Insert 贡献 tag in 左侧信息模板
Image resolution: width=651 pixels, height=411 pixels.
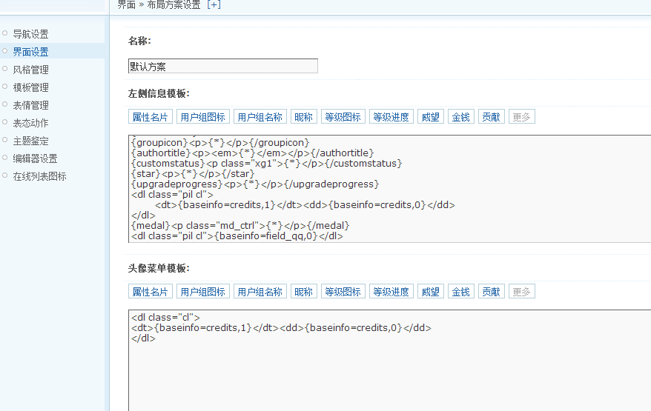(491, 117)
